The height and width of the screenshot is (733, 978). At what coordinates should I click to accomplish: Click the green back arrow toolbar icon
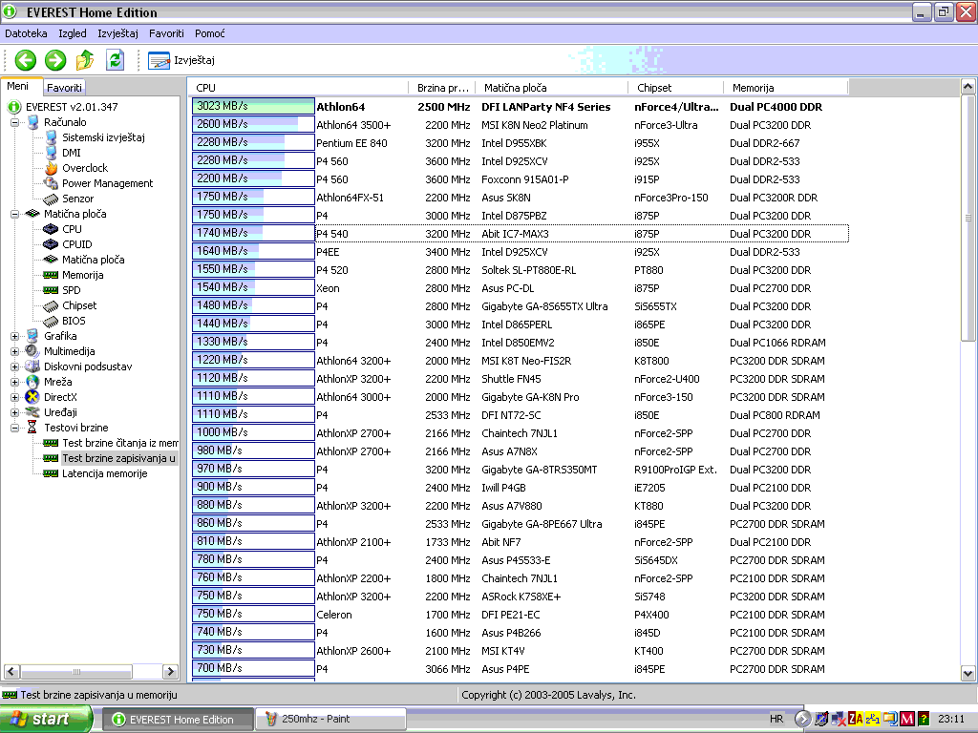pyautogui.click(x=25, y=60)
